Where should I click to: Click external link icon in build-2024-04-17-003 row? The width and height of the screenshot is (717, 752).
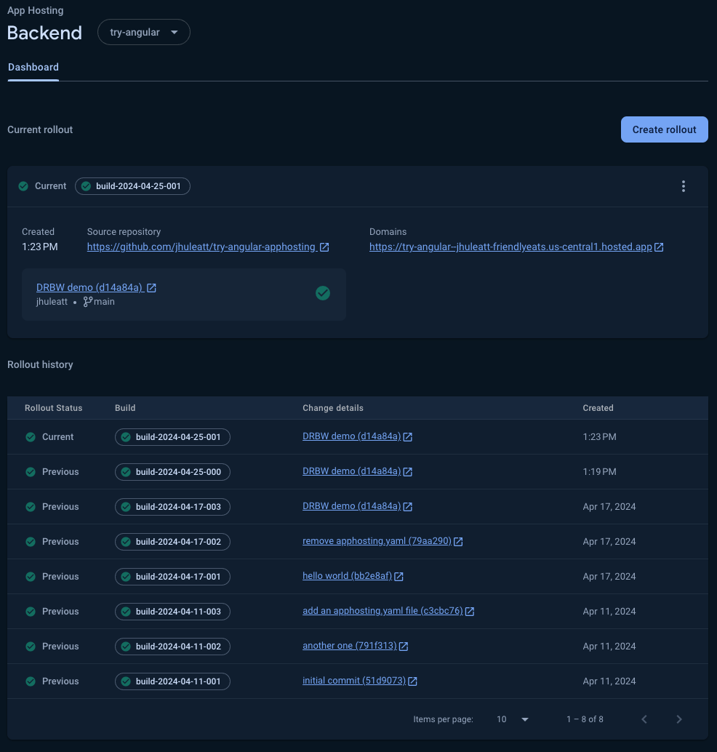408,507
